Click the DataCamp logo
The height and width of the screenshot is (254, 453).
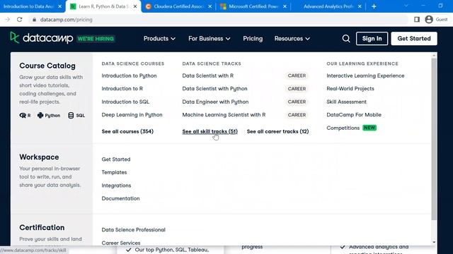[42, 38]
